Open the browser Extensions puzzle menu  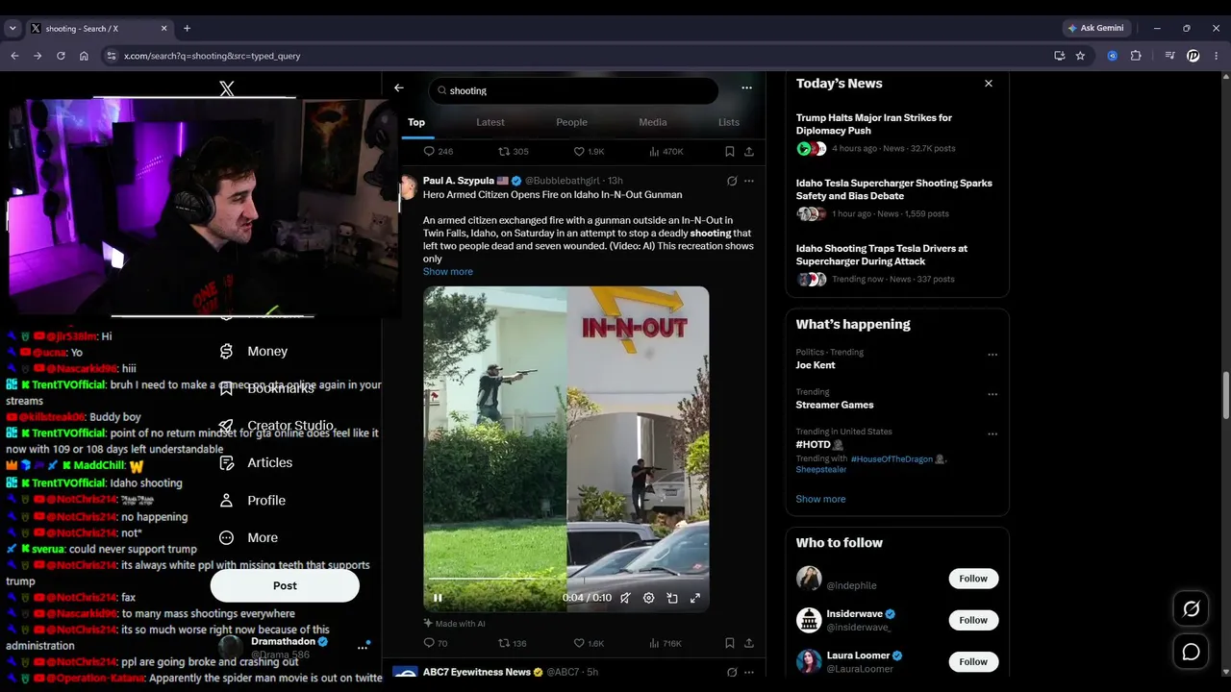(x=1136, y=56)
